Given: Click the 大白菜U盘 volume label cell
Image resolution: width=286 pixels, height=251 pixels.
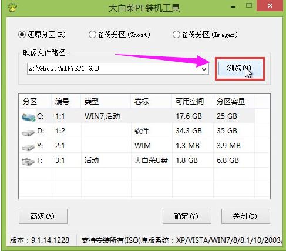Looking at the screenshot, I should tap(151, 160).
